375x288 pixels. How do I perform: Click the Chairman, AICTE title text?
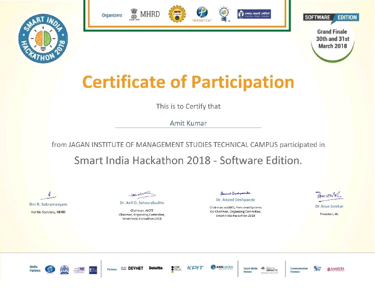pyautogui.click(x=142, y=211)
